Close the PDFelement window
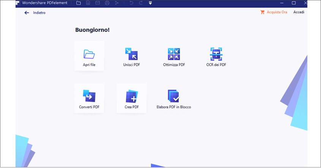321x168 pixels. point(305,3)
